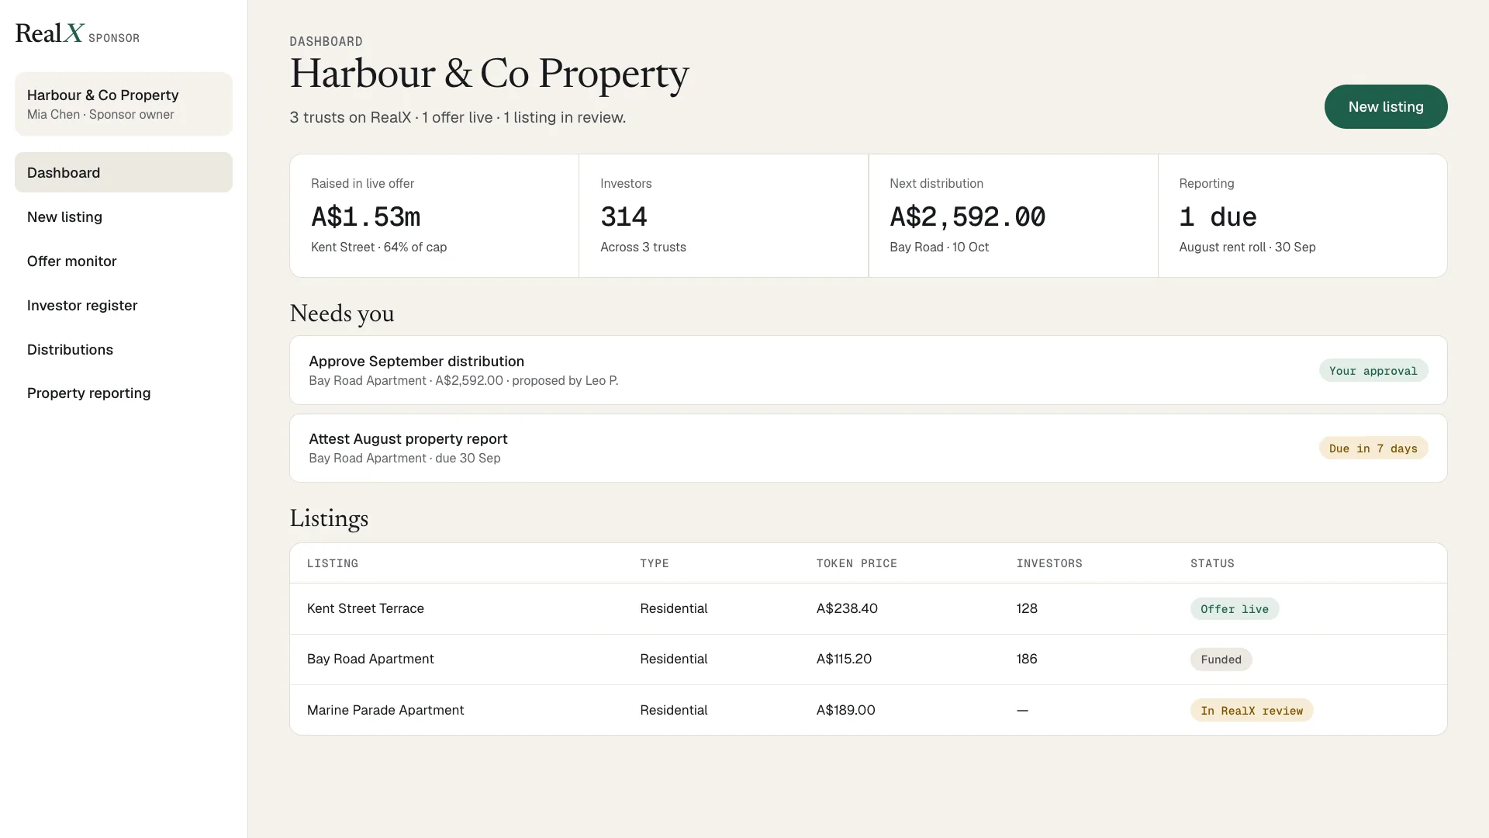Click the Needs you section heading
1489x838 pixels.
coord(341,313)
